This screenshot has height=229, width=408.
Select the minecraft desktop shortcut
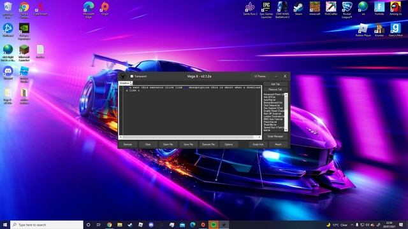click(x=314, y=9)
